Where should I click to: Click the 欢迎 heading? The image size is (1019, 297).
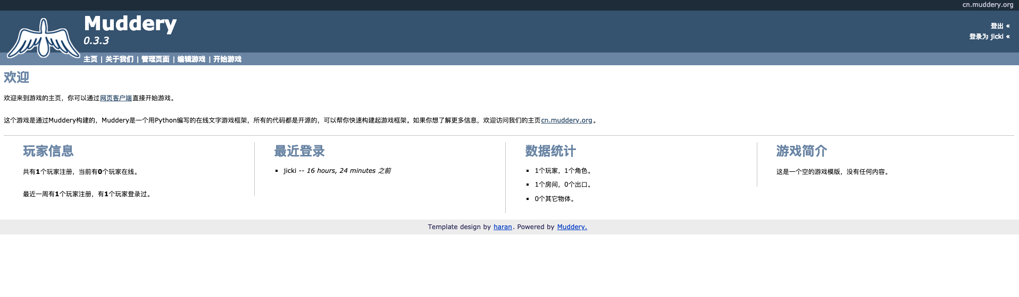pos(16,77)
